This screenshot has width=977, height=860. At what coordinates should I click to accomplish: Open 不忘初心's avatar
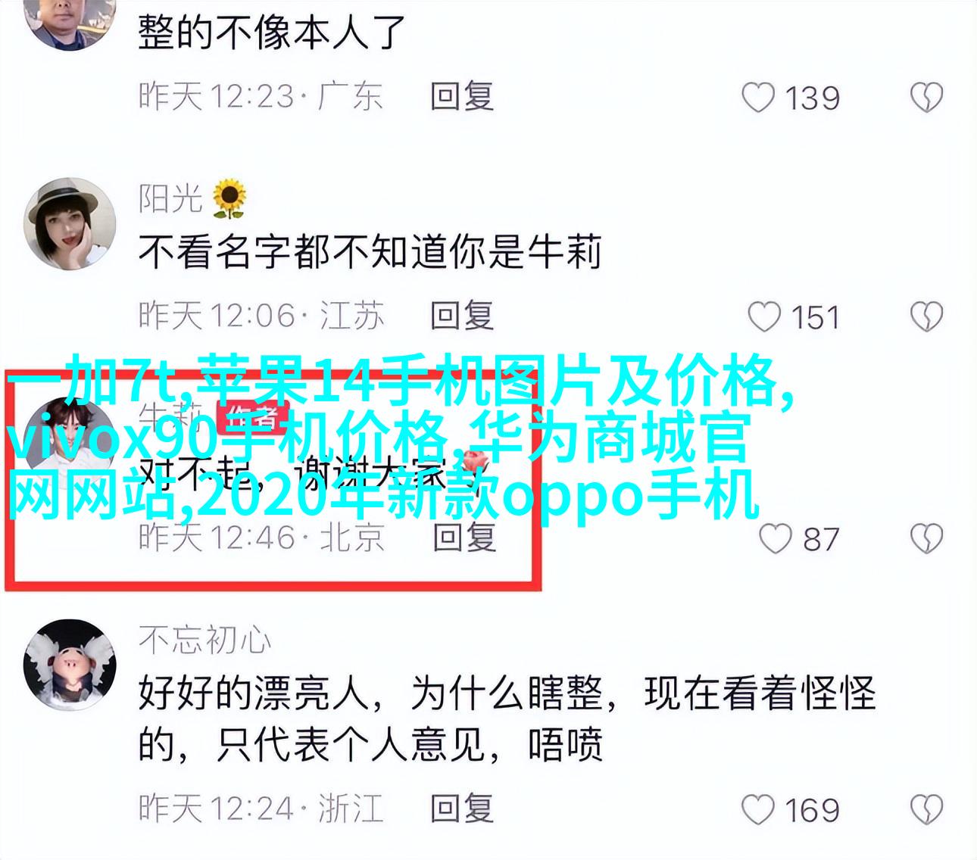click(70, 664)
